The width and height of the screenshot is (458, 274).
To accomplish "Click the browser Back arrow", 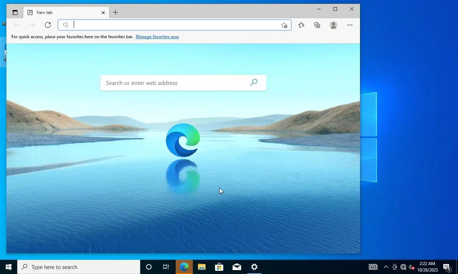I will [16, 25].
